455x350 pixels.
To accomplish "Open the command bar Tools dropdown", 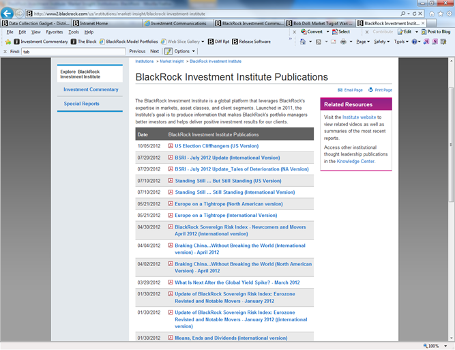I will pyautogui.click(x=401, y=42).
